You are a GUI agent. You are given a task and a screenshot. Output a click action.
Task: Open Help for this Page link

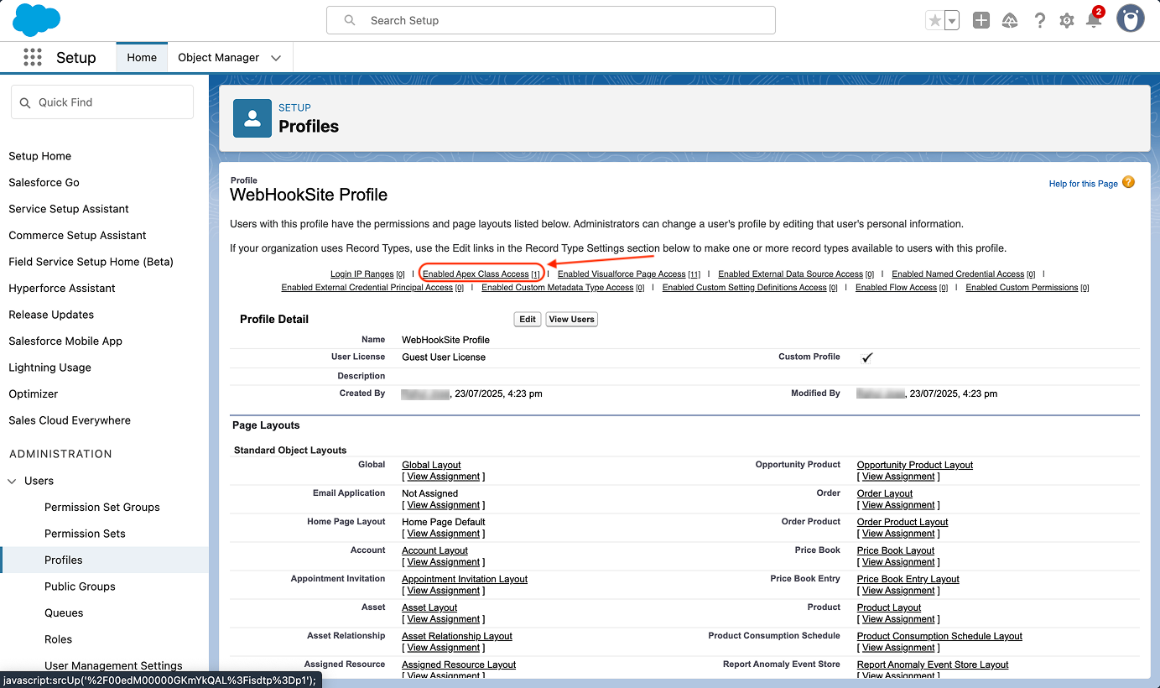[1083, 184]
